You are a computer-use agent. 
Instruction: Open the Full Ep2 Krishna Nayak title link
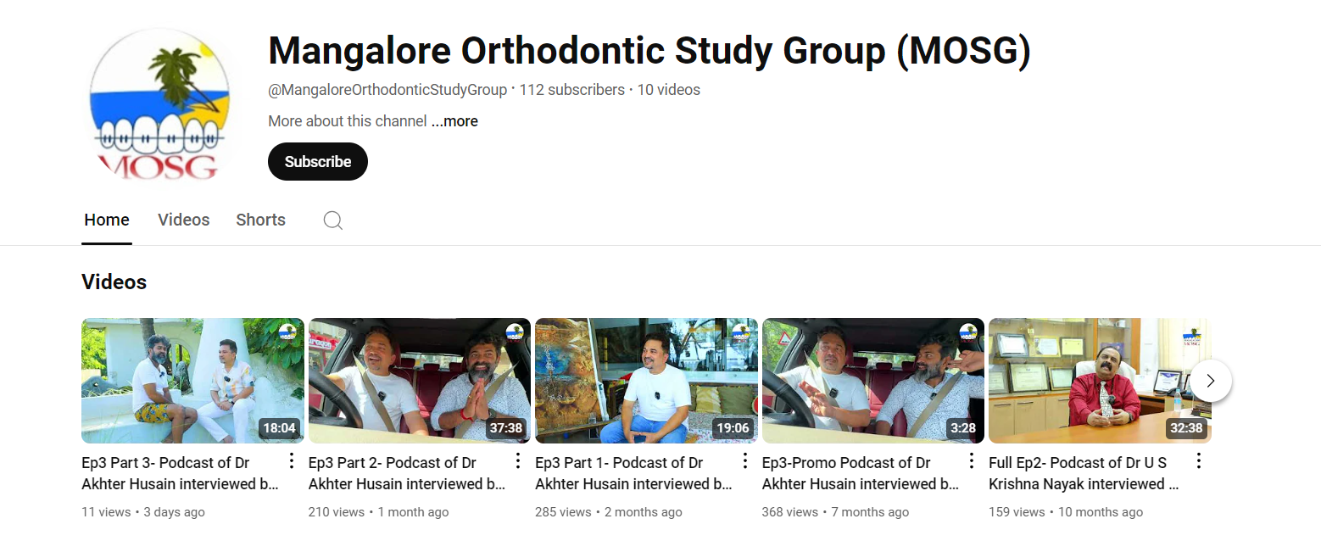(1084, 473)
